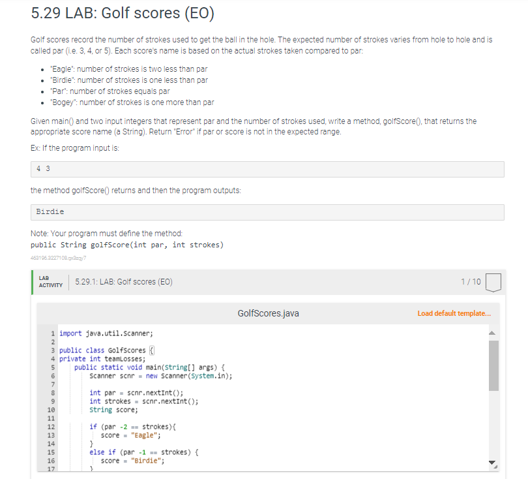Viewport: 528px width, 479px height.
Task: Click code line 10 String score declaration
Action: click(x=114, y=410)
